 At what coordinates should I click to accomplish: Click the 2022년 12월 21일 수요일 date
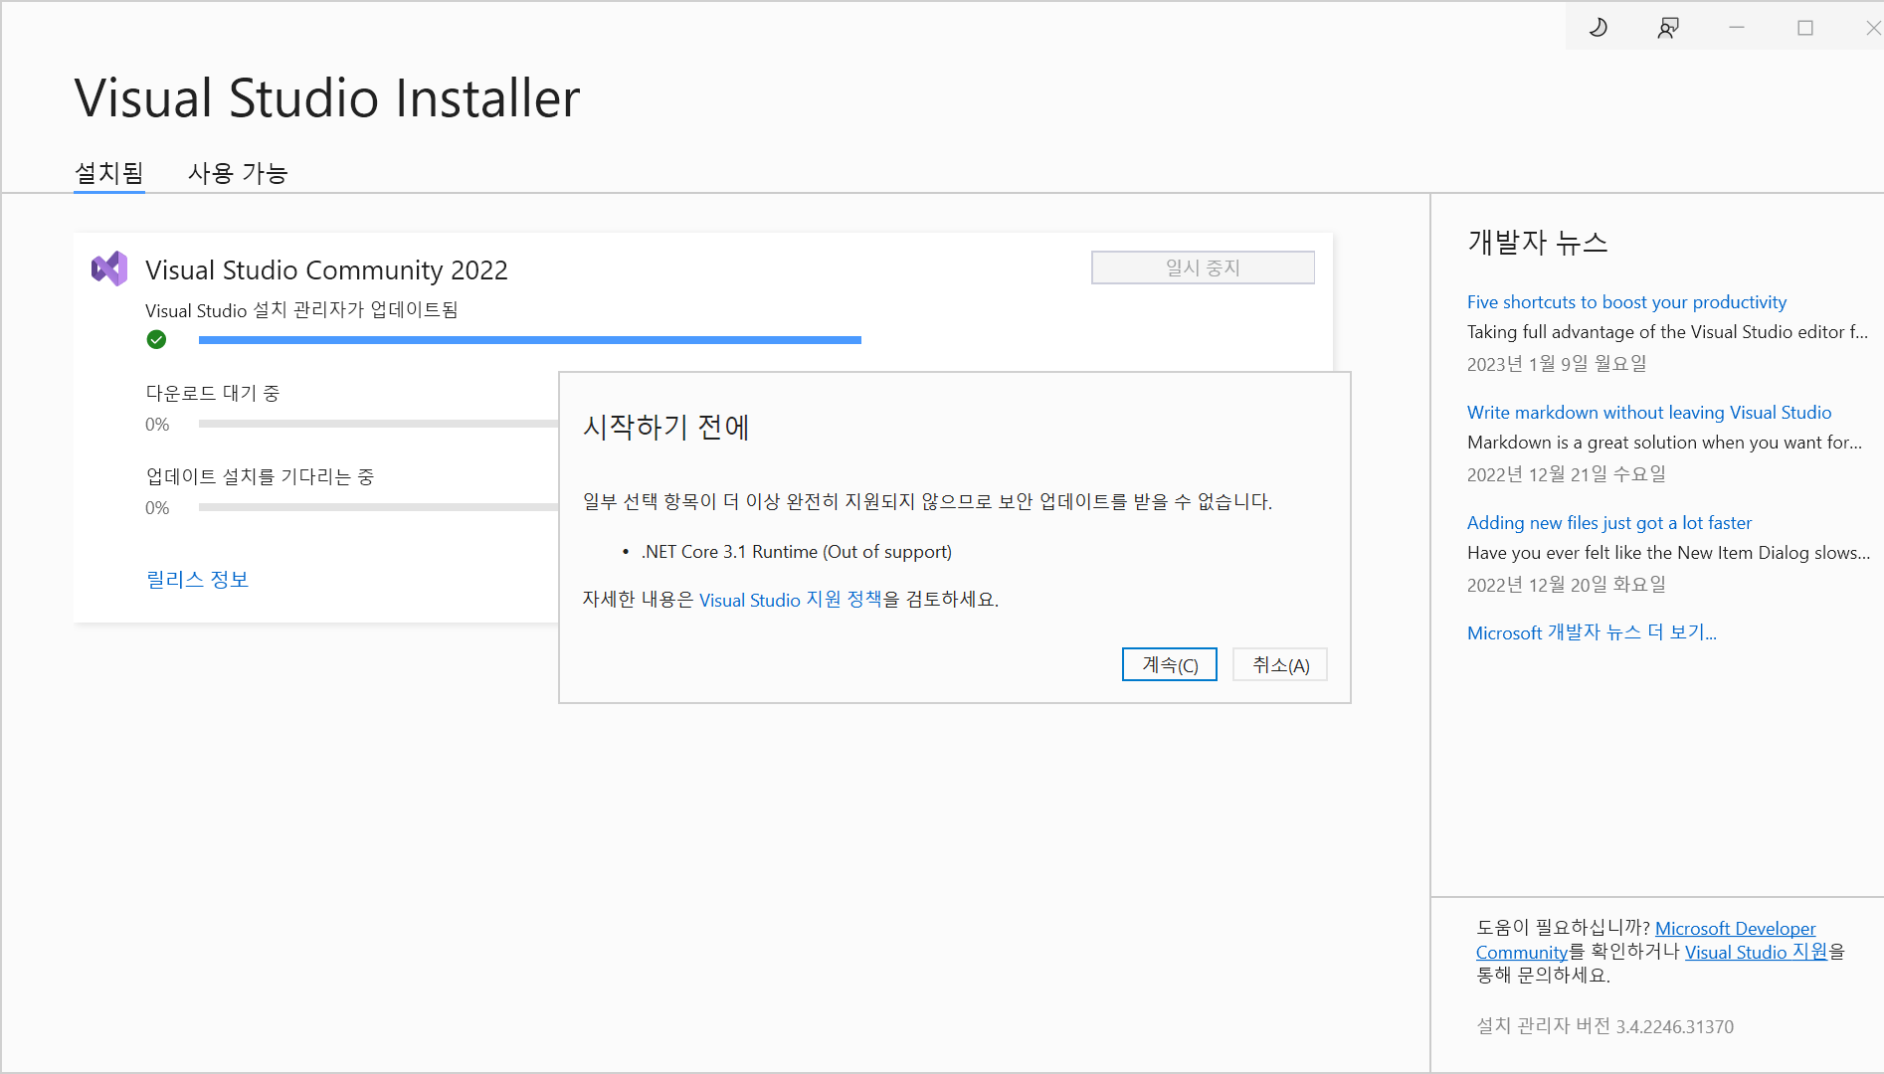pyautogui.click(x=1567, y=473)
